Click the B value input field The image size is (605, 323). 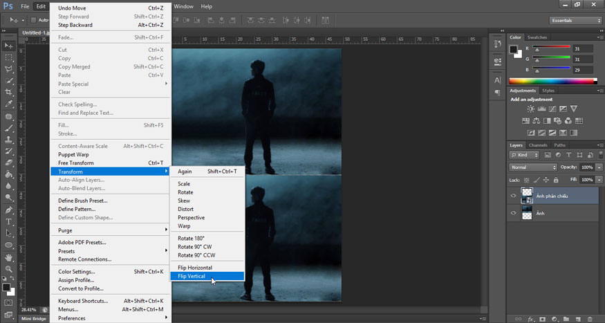pyautogui.click(x=583, y=70)
